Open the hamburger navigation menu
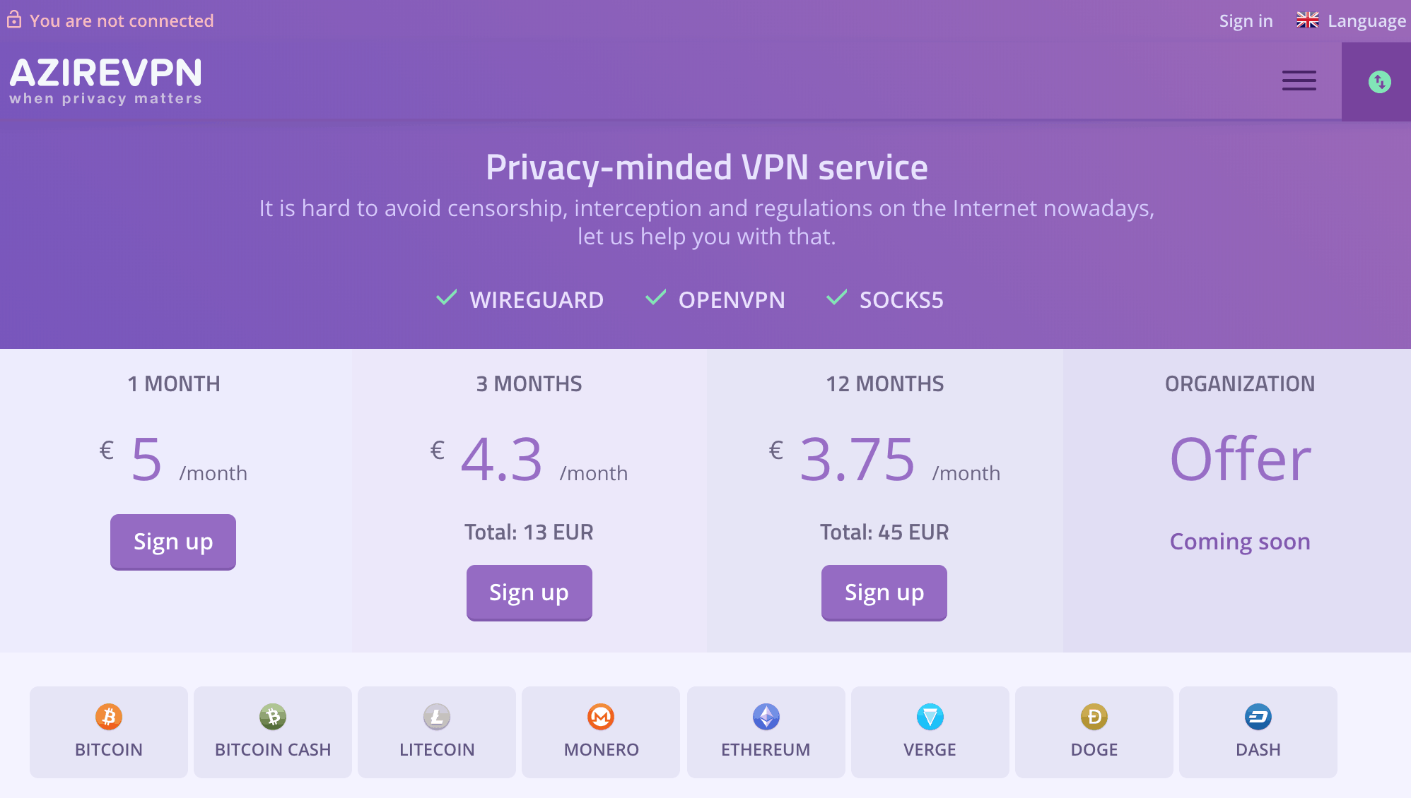This screenshot has width=1411, height=798. point(1299,81)
